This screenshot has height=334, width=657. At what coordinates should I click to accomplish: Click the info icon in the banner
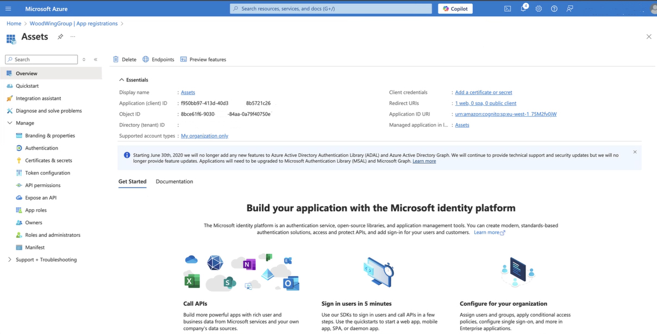click(127, 155)
